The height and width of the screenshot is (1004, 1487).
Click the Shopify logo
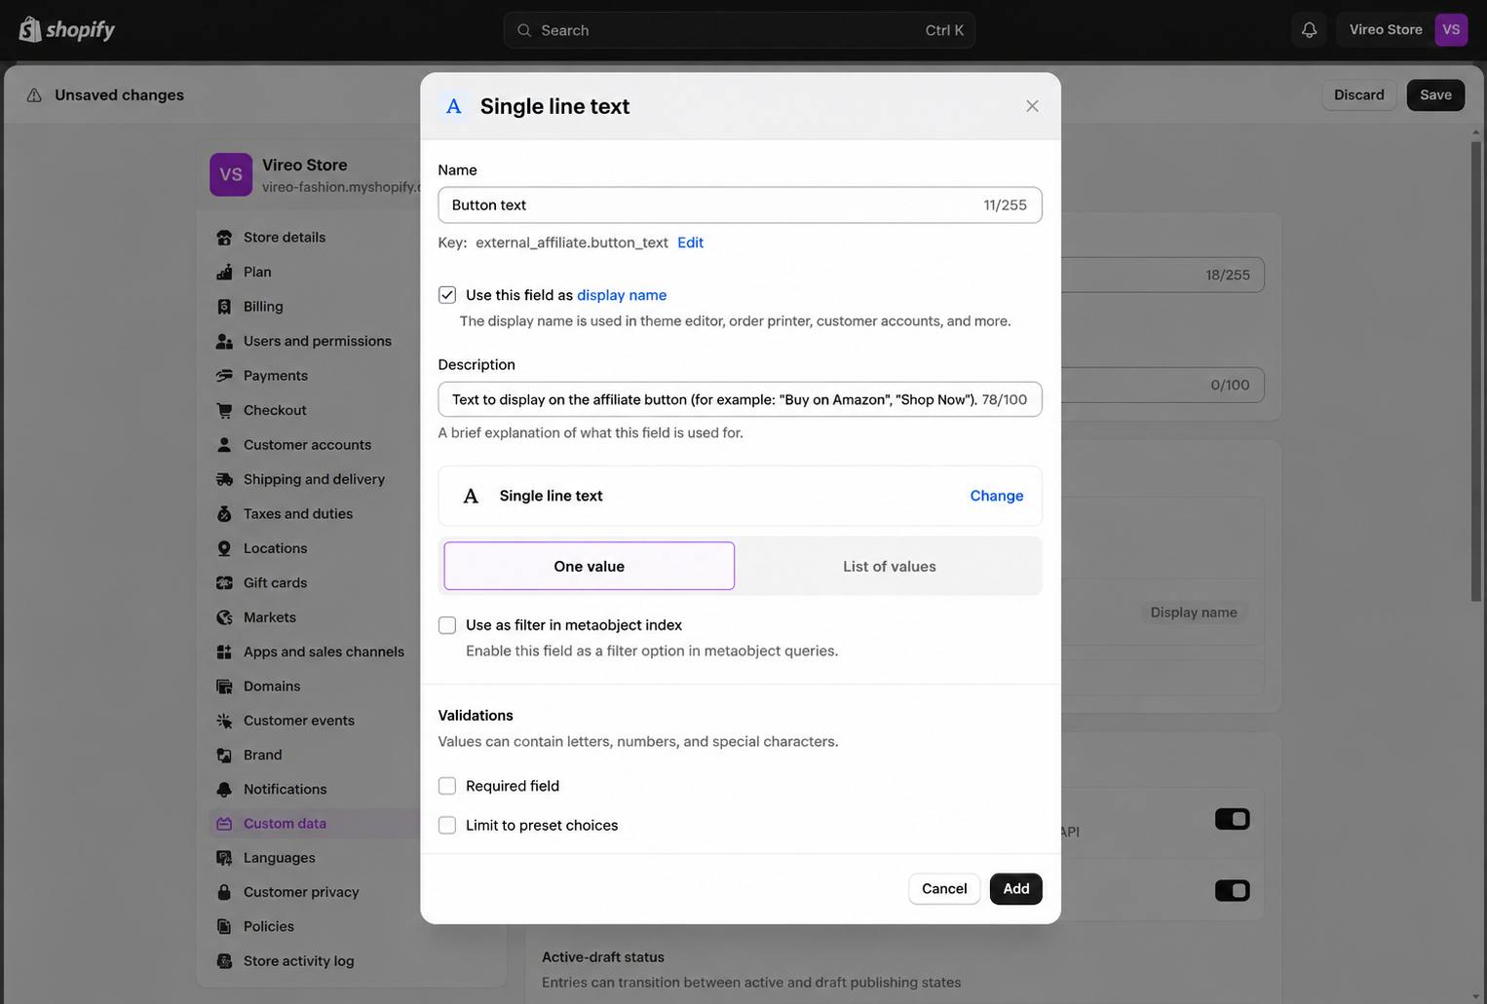66,29
